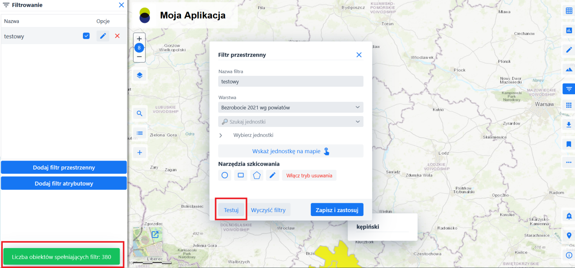Image resolution: width=575 pixels, height=268 pixels.
Task: Click Dodaj filtr atrybutowy button
Action: click(64, 183)
